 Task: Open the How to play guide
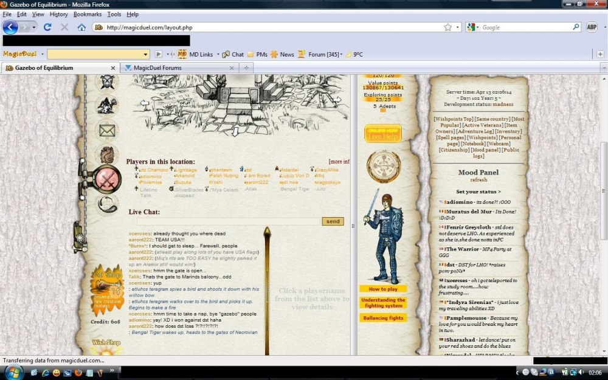pyautogui.click(x=383, y=289)
